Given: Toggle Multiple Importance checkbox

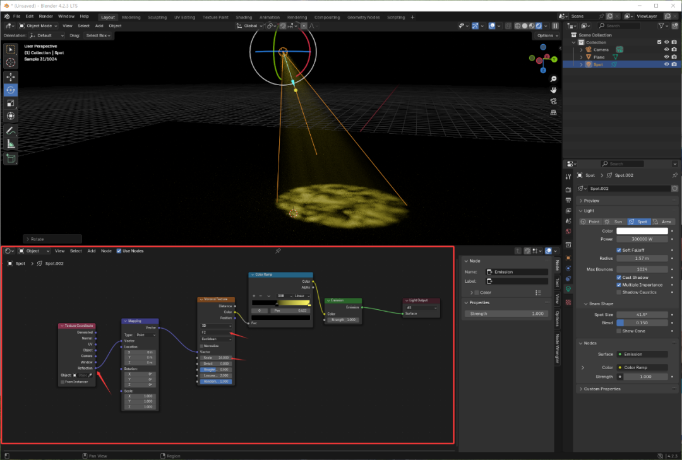Looking at the screenshot, I should tap(618, 285).
